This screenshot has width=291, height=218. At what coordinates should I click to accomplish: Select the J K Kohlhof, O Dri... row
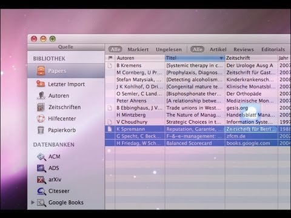198,87
